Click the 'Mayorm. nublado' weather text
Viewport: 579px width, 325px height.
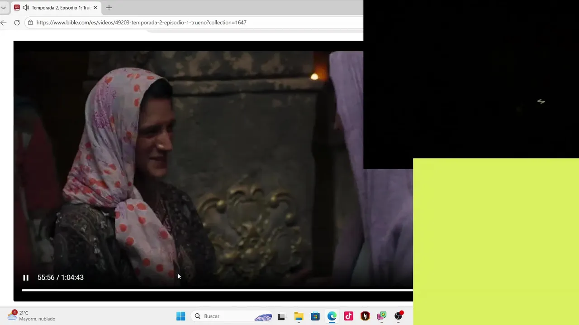(37, 319)
